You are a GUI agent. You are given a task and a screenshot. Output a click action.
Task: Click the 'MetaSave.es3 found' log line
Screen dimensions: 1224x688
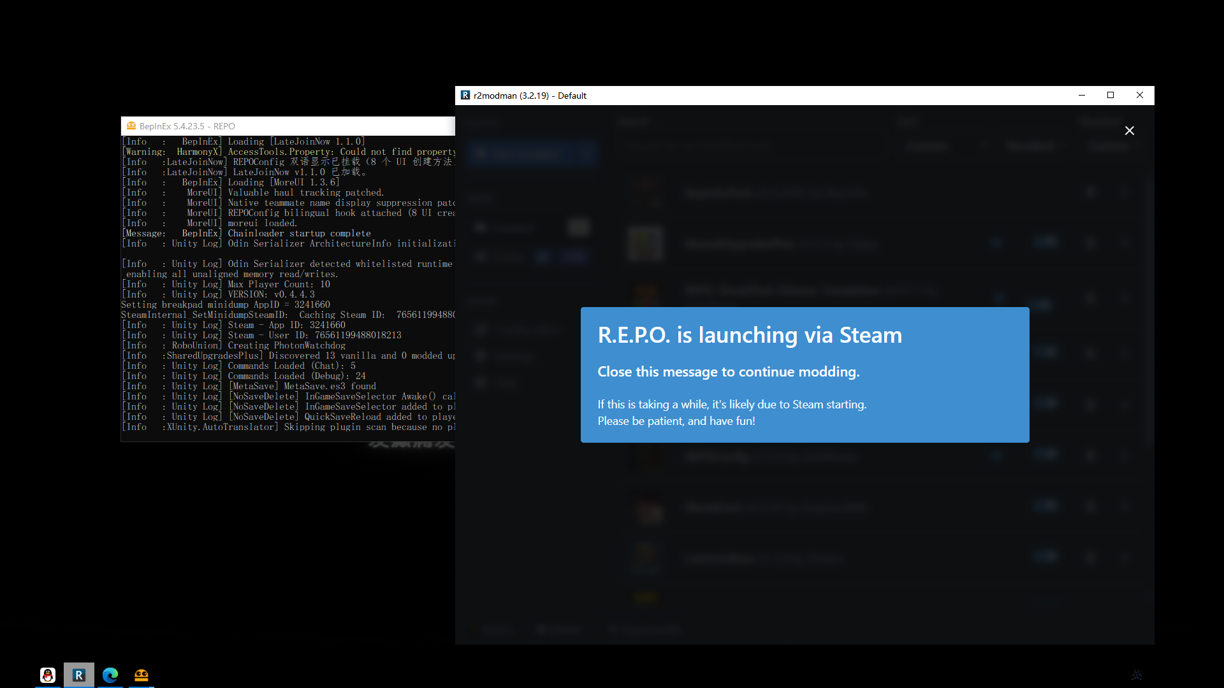[249, 386]
